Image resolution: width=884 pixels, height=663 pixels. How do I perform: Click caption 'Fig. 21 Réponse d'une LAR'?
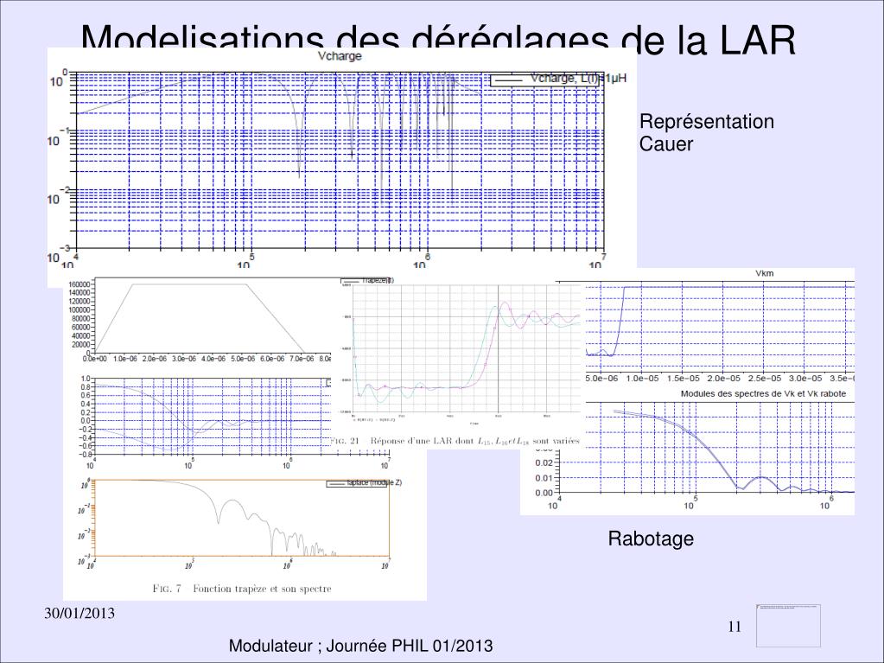pyautogui.click(x=455, y=441)
